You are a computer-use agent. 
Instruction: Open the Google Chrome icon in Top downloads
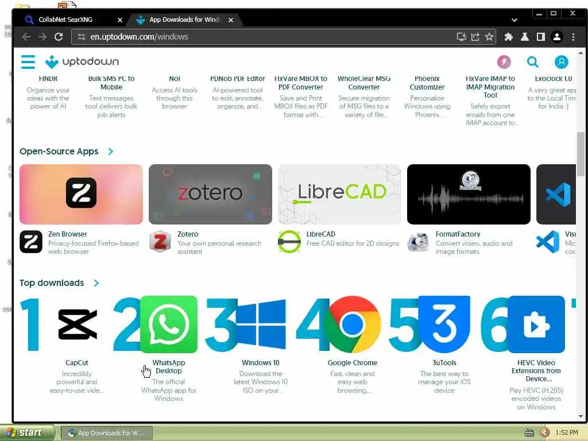353,324
